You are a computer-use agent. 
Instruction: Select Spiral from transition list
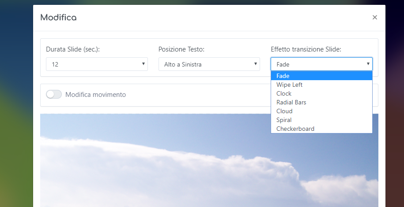point(321,120)
